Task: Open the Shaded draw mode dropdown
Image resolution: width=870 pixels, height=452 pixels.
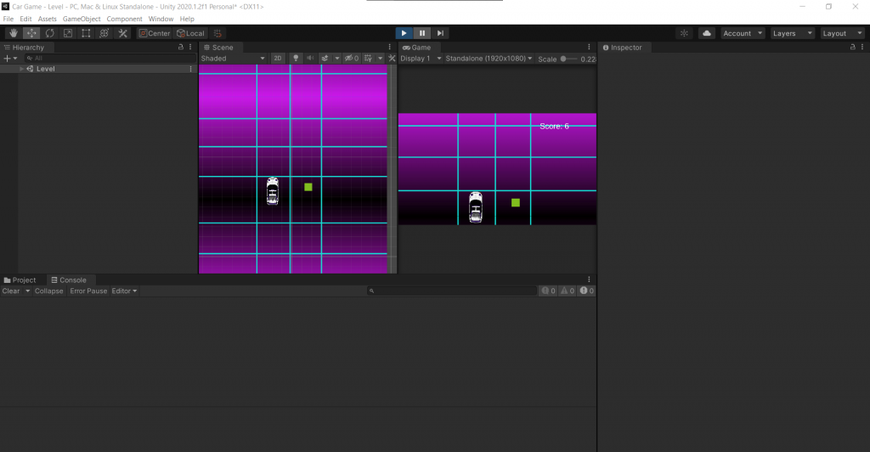Action: tap(232, 59)
